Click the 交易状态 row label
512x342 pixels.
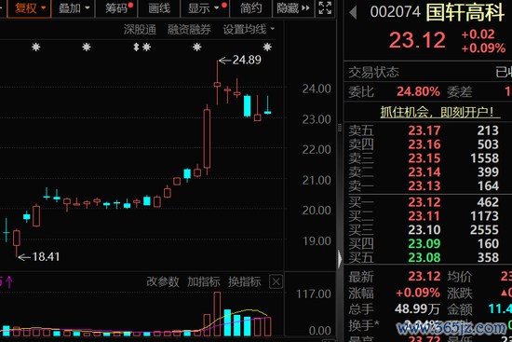coord(373,73)
